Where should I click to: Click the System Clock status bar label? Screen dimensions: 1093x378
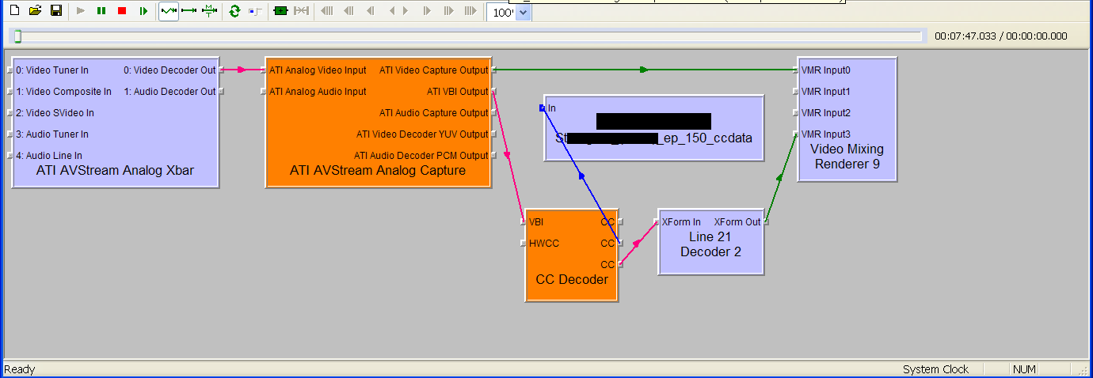[936, 370]
